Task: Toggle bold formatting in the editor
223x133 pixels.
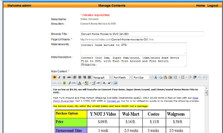Action: 55,77
